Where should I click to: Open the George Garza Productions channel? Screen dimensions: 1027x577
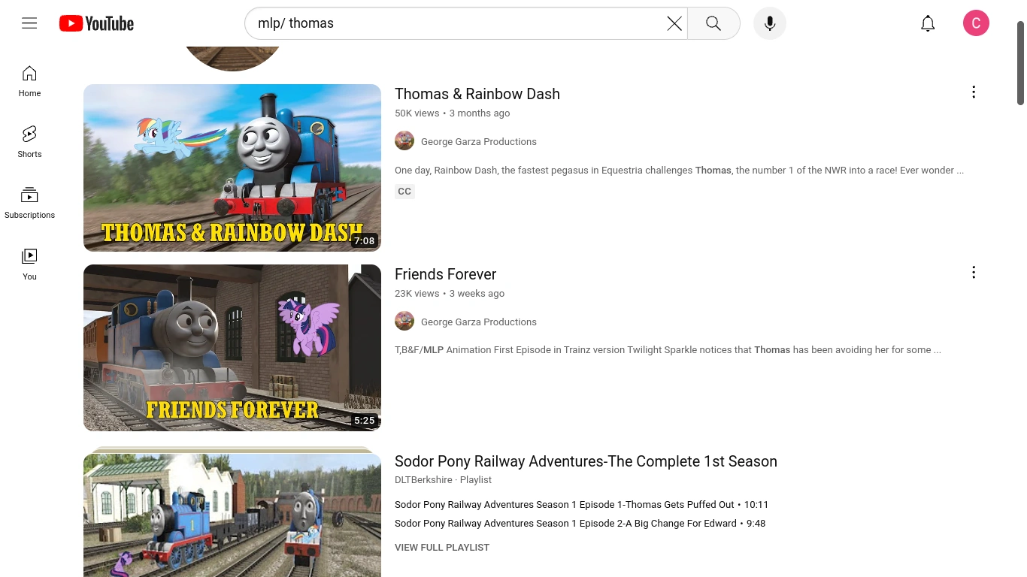[x=479, y=141]
